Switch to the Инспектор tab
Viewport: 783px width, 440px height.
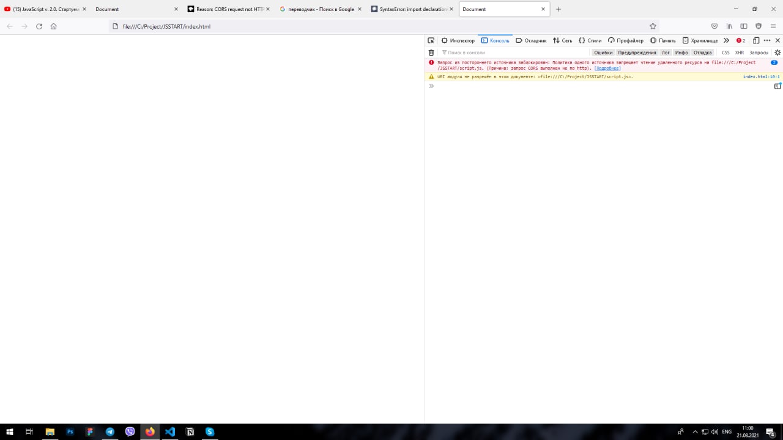pyautogui.click(x=458, y=40)
